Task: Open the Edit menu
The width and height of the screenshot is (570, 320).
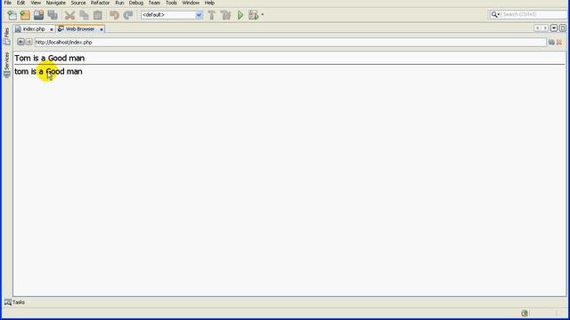Action: 21,3
